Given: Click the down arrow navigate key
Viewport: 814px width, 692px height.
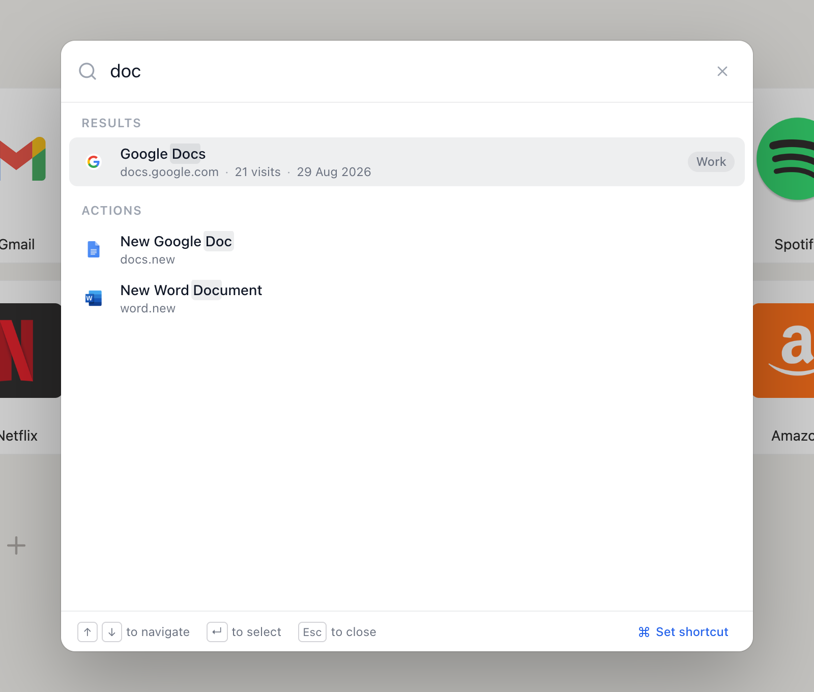Looking at the screenshot, I should (x=112, y=632).
